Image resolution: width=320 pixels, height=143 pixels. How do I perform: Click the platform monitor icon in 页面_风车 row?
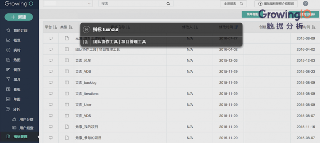[x=51, y=60]
